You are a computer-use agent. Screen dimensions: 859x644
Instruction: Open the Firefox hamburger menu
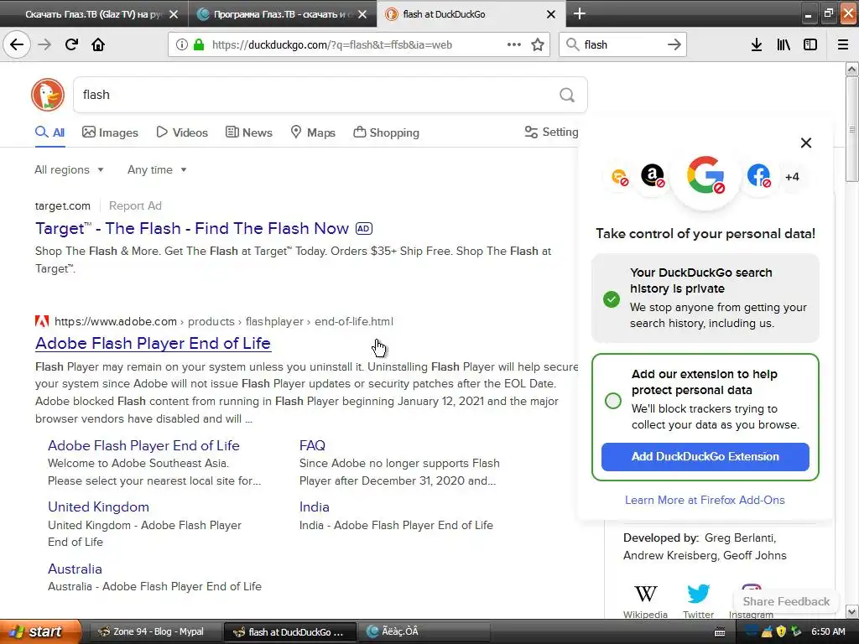(x=843, y=44)
